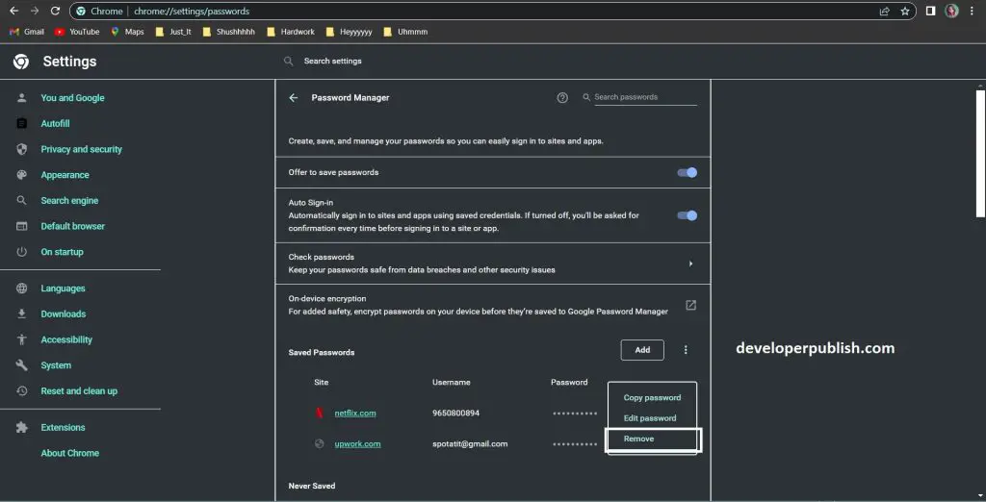This screenshot has width=986, height=502.
Task: Open the netflix.com link
Action: click(355, 413)
